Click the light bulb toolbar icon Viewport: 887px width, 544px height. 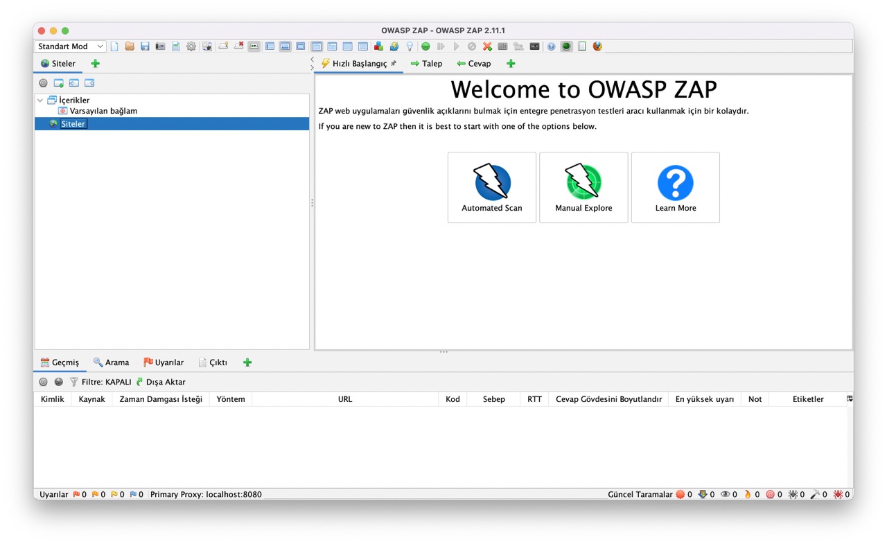point(409,46)
